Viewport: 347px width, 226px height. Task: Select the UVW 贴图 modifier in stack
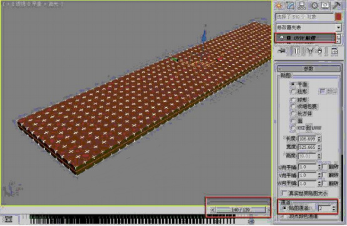pyautogui.click(x=306, y=38)
